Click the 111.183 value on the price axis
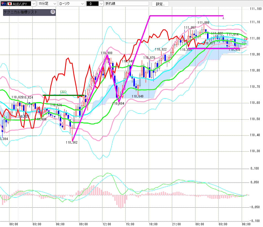 (256, 9)
